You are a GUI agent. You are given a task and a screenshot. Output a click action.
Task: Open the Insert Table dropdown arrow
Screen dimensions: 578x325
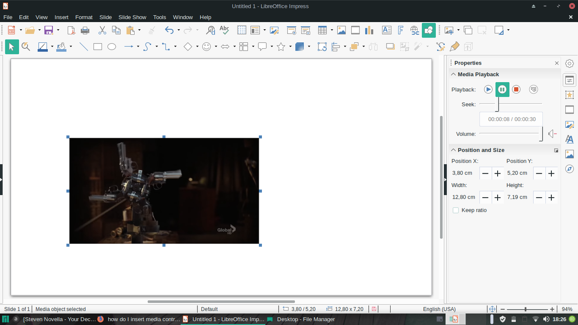coord(331,30)
